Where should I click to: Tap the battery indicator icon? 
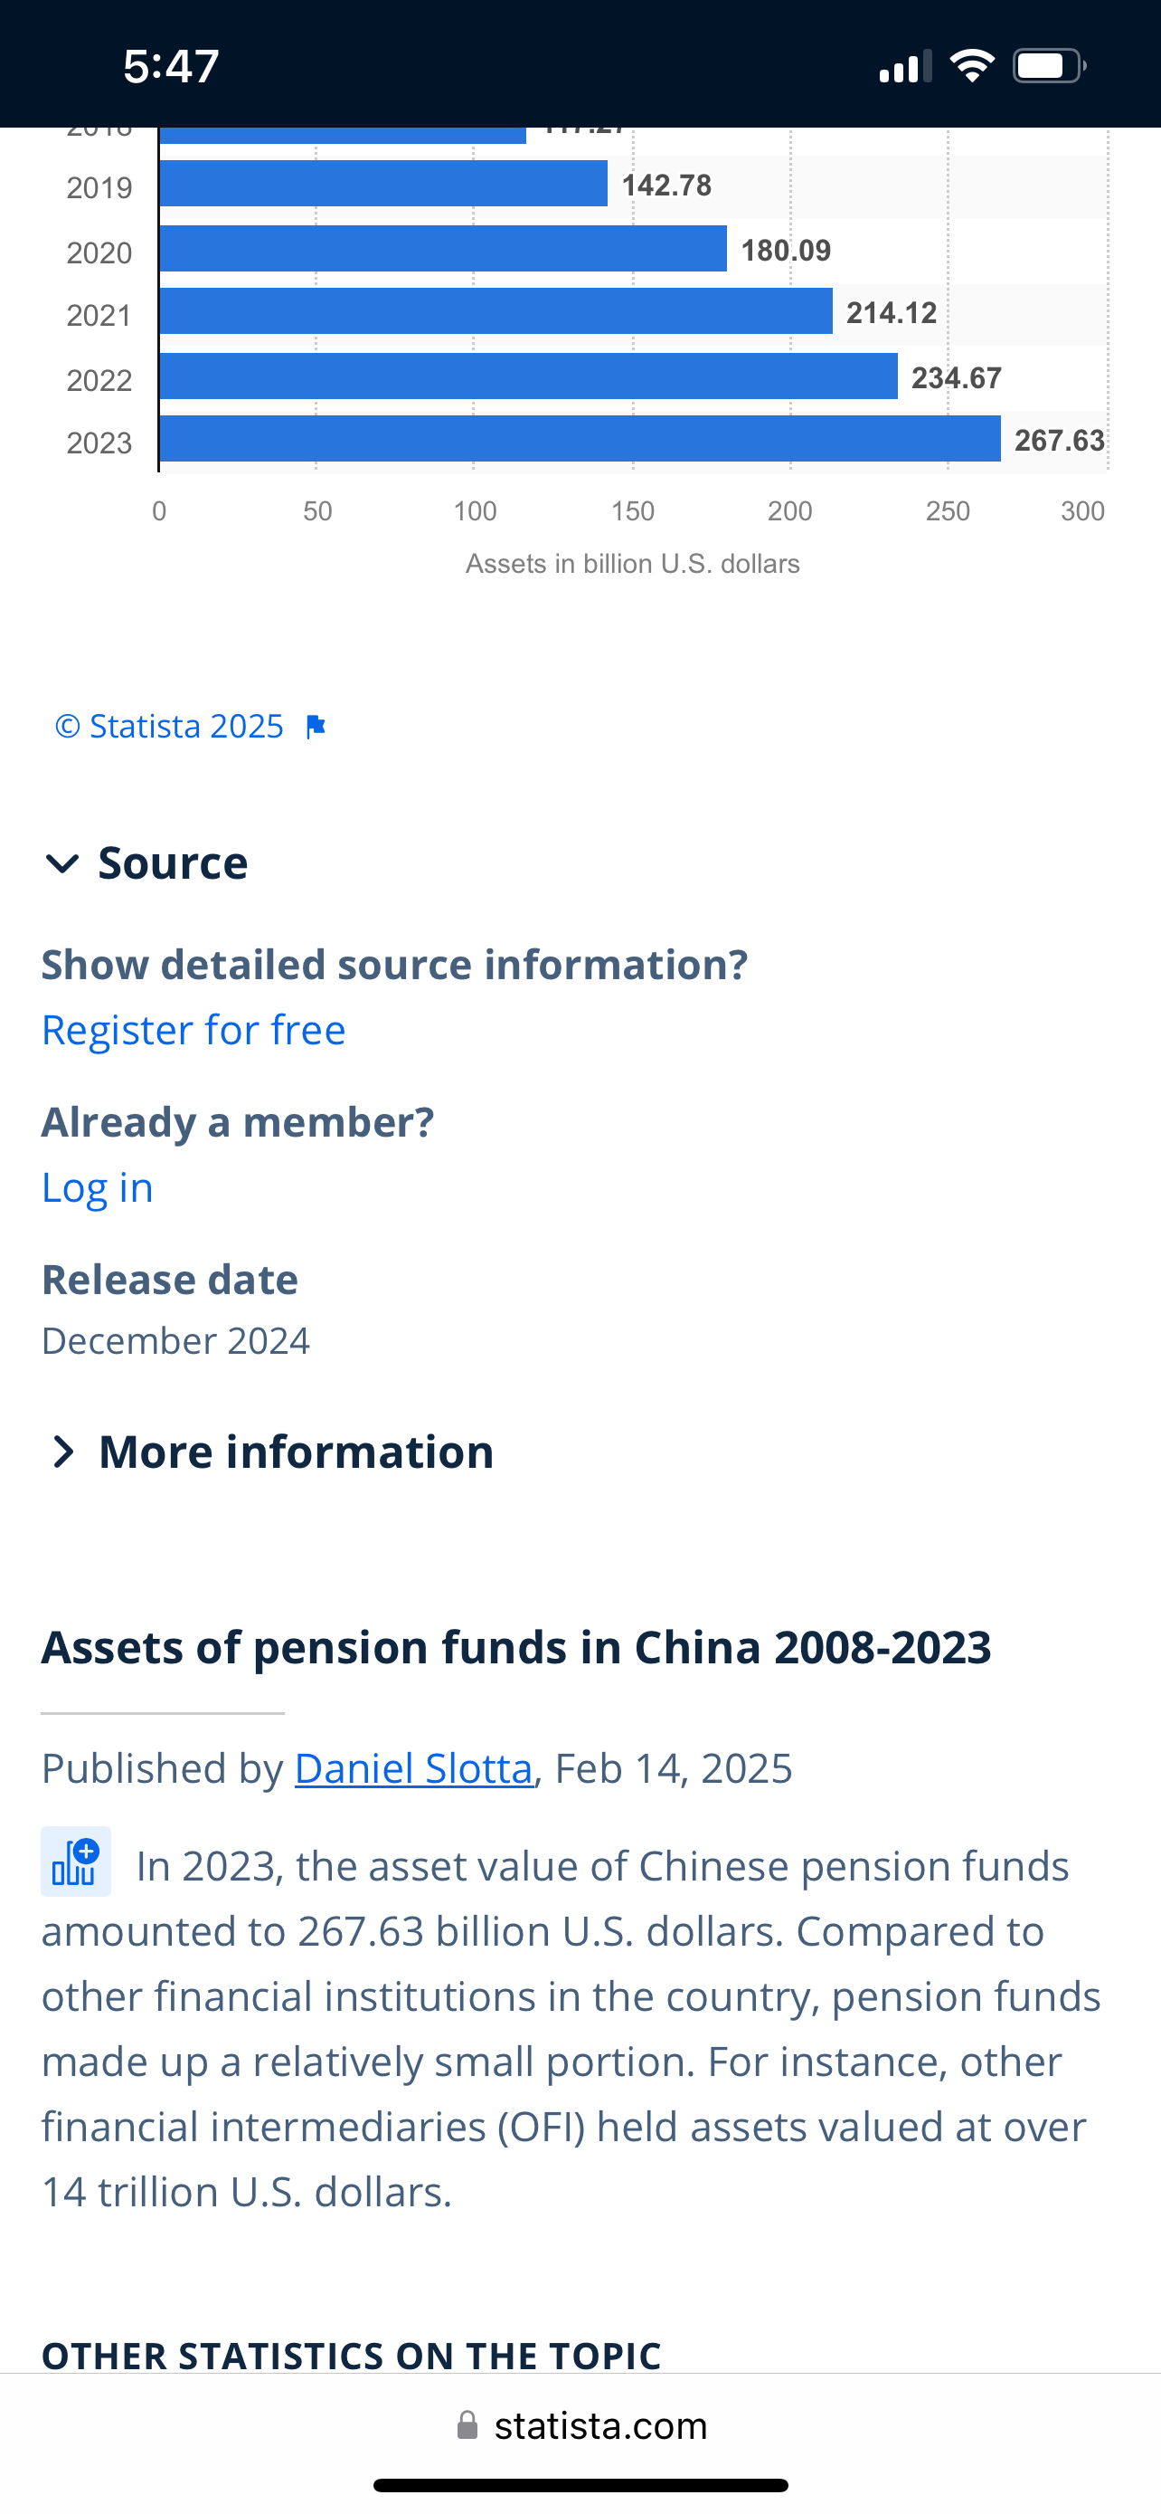coord(1050,66)
